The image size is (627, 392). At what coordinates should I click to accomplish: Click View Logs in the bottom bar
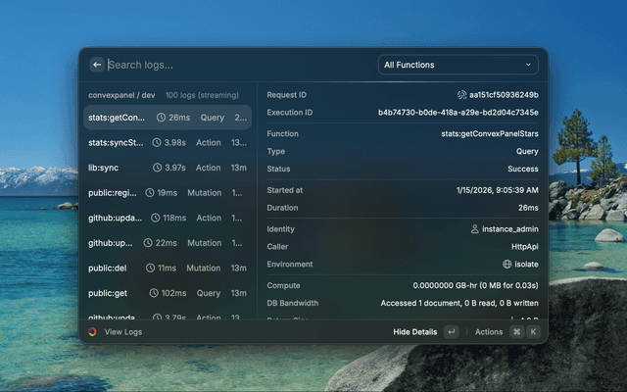pyautogui.click(x=123, y=332)
